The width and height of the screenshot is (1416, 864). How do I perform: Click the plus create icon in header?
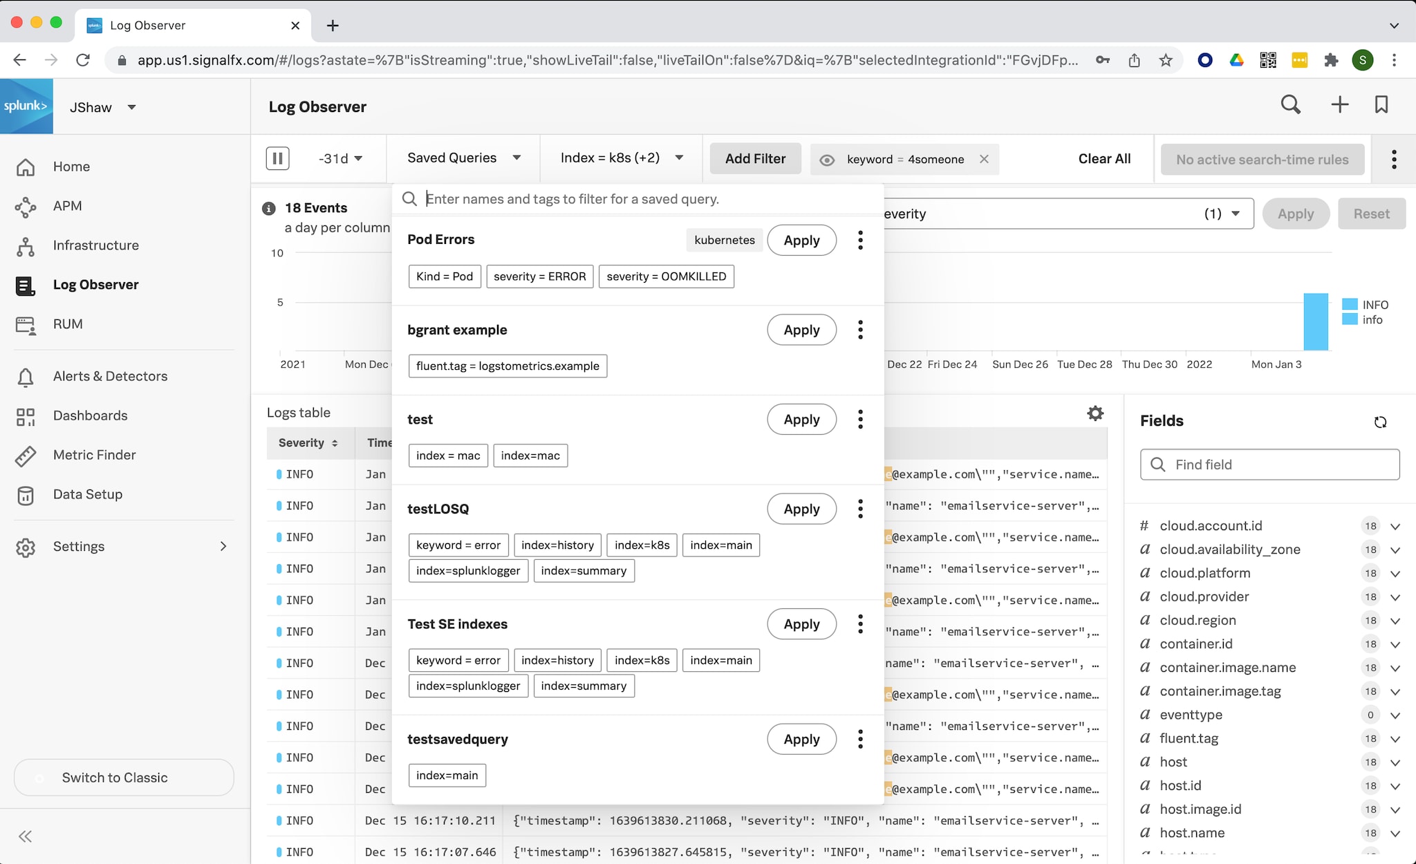point(1340,104)
